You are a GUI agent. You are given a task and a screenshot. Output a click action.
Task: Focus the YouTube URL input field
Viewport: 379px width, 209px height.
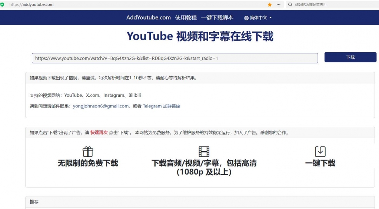(x=175, y=58)
